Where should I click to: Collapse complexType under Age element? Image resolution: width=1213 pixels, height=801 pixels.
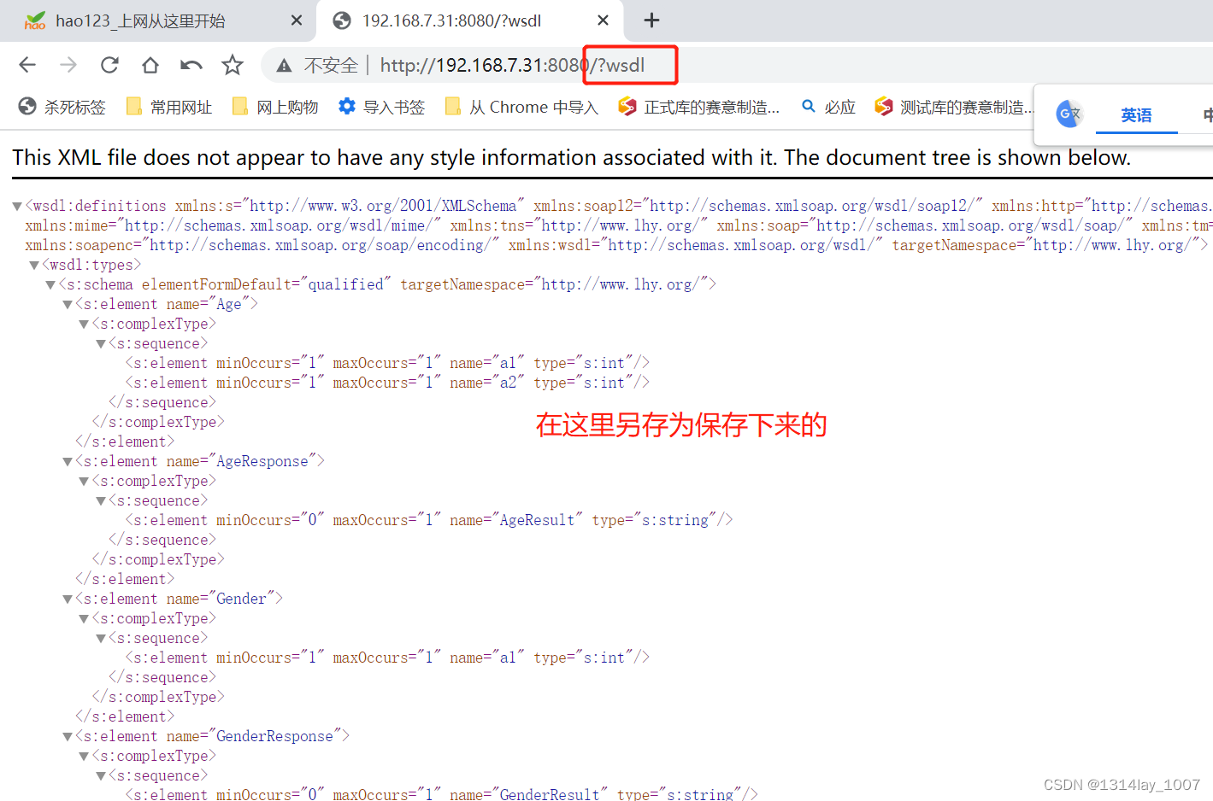(x=84, y=324)
